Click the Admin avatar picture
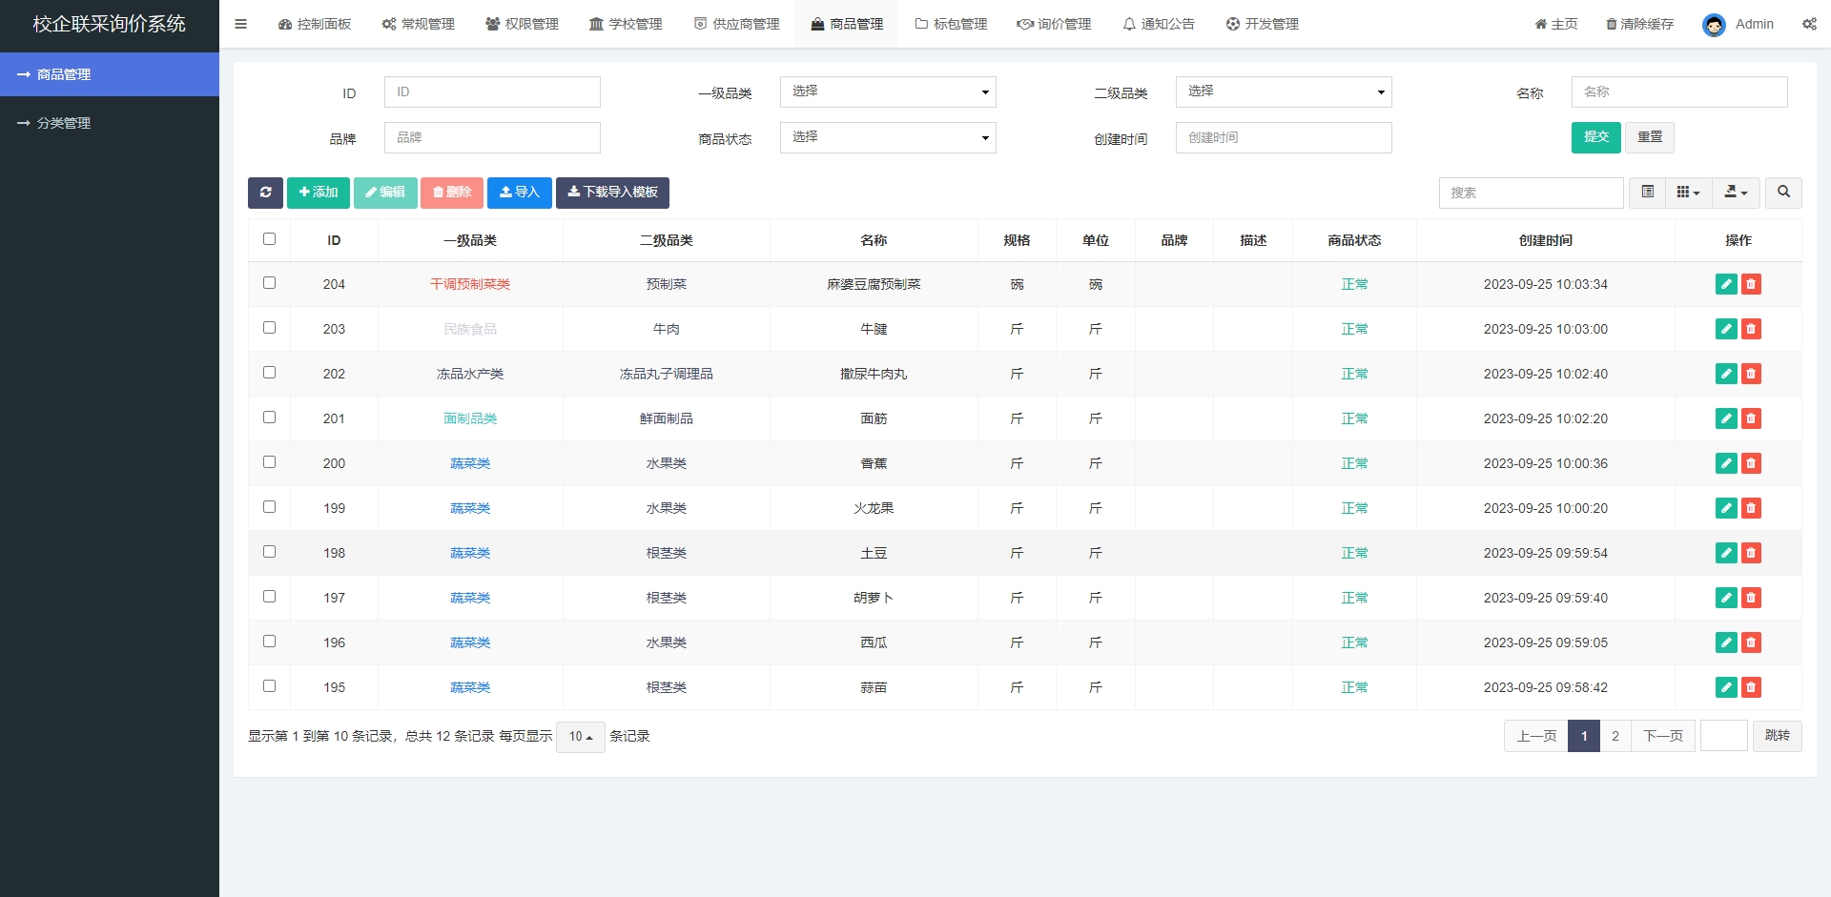The height and width of the screenshot is (897, 1831). point(1714,25)
